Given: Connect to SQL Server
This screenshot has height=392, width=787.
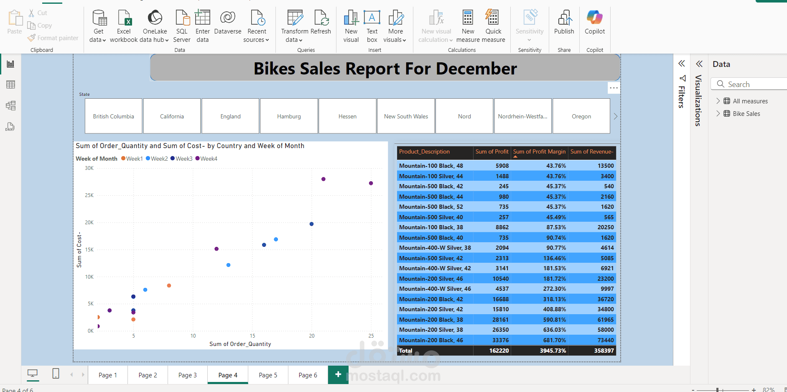Looking at the screenshot, I should point(182,26).
